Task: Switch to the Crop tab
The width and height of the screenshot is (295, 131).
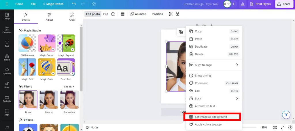Action: [72, 17]
